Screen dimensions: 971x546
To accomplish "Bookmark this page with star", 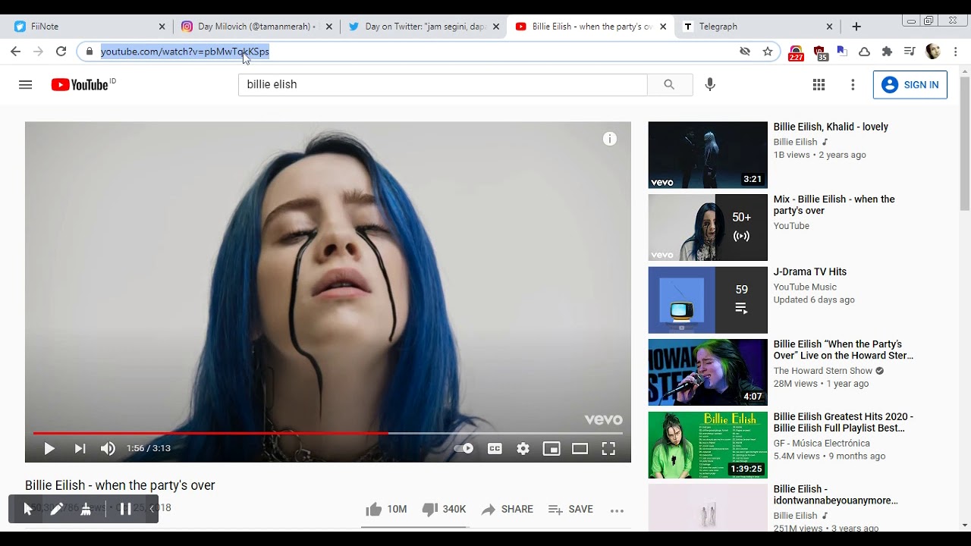I will [768, 52].
